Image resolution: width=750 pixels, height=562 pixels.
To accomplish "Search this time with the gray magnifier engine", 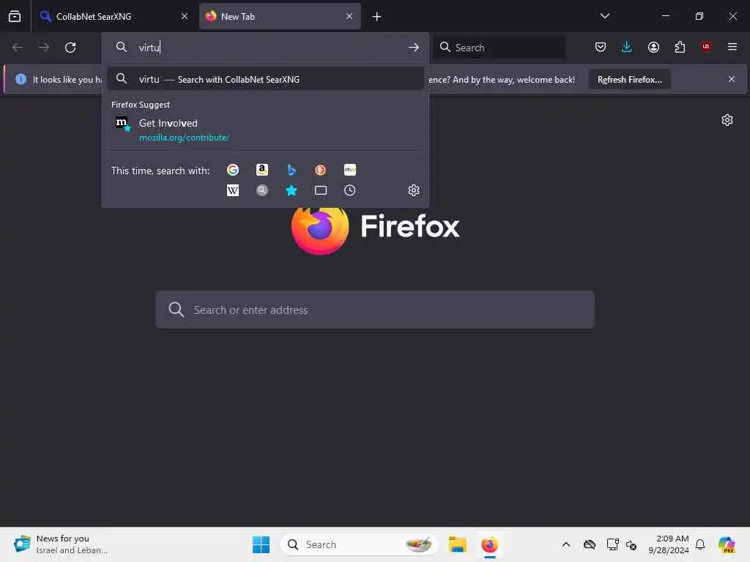I will pos(262,190).
